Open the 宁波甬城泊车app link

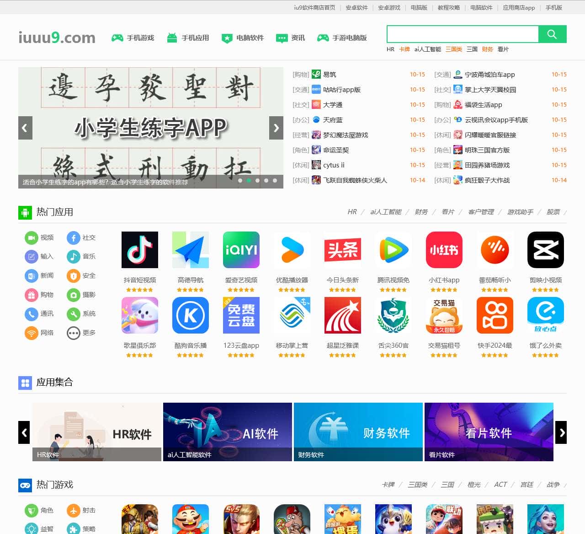[x=489, y=75]
